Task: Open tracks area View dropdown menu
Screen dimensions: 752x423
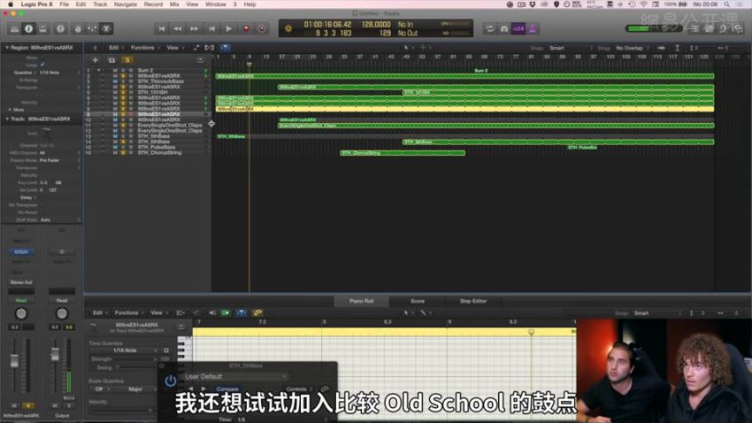Action: 175,48
